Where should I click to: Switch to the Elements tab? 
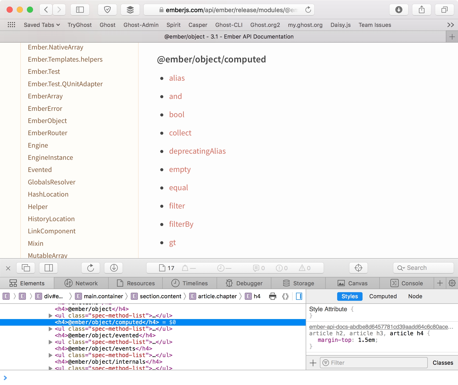coord(27,283)
